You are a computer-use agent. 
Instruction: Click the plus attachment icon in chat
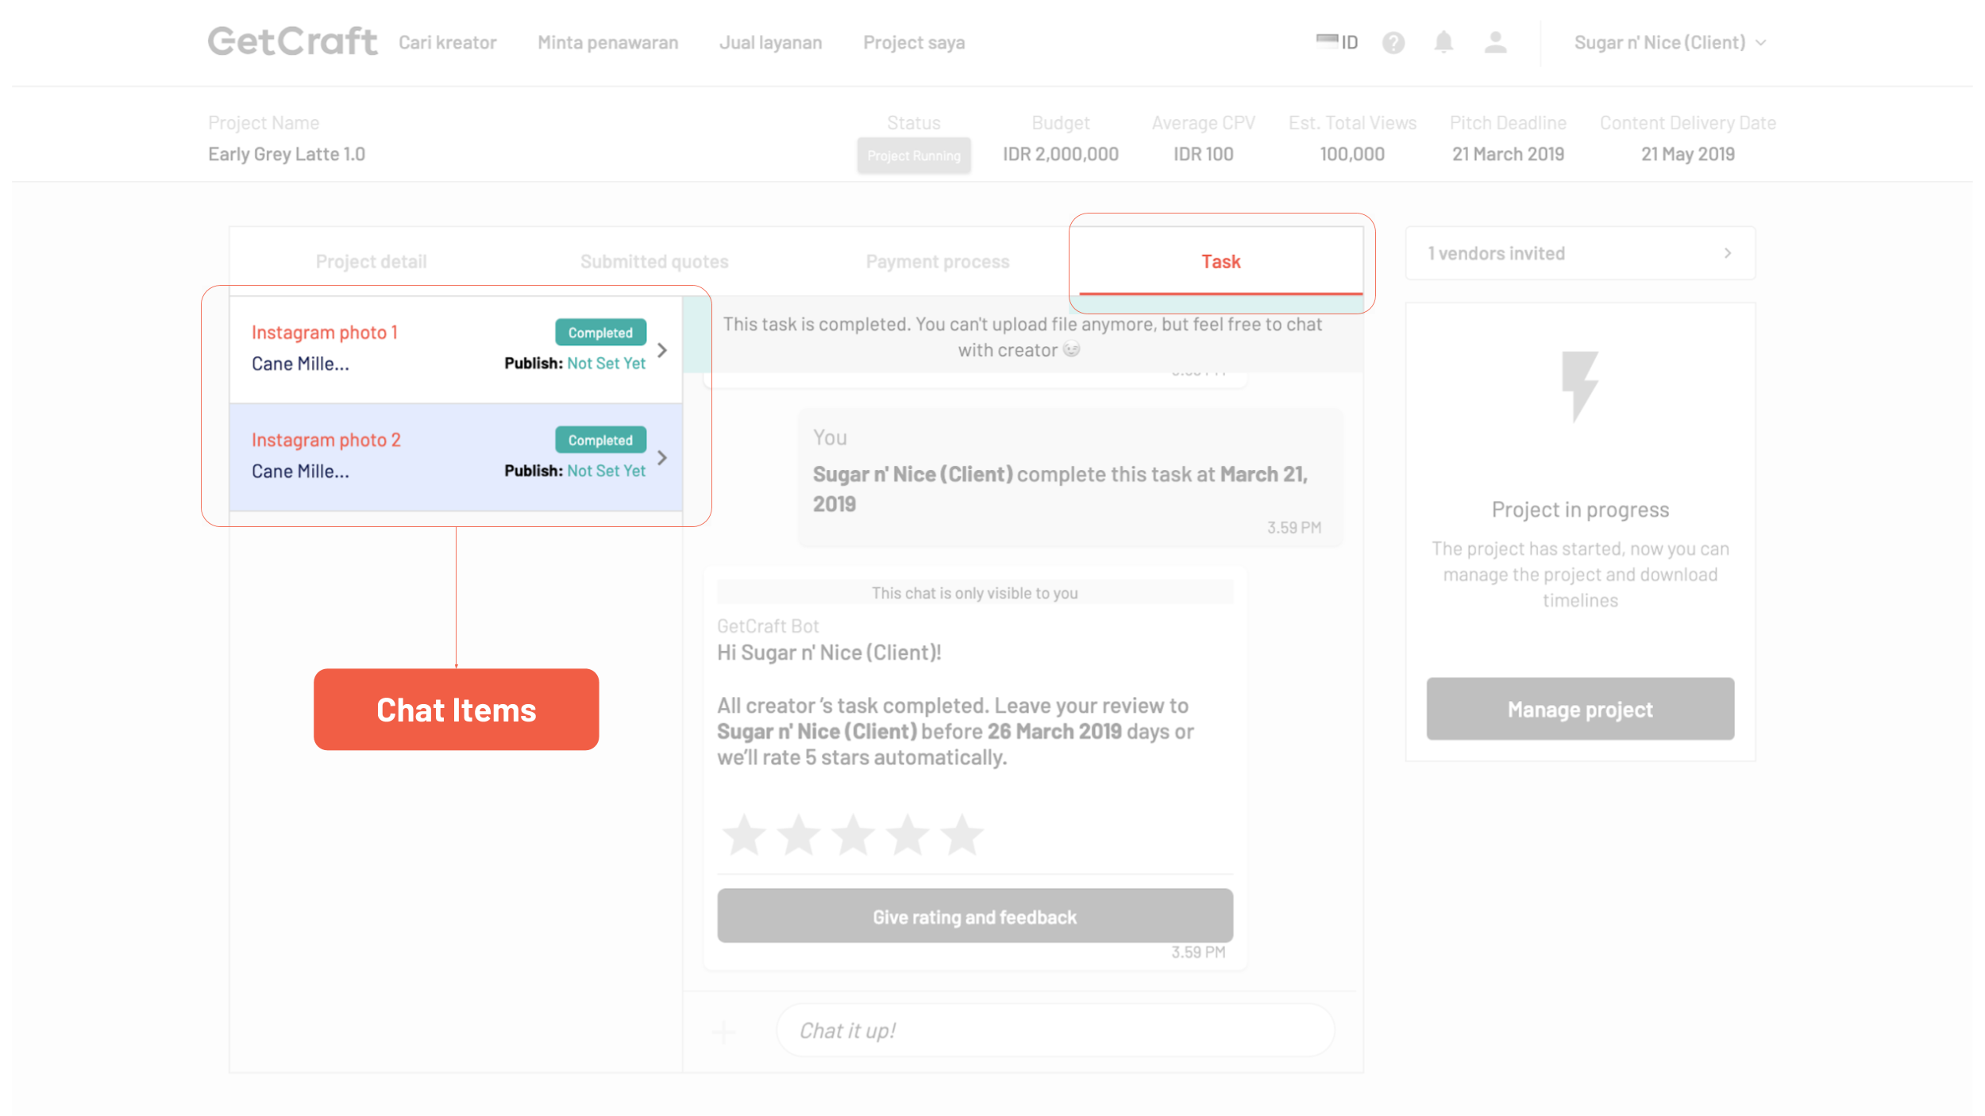tap(723, 1031)
